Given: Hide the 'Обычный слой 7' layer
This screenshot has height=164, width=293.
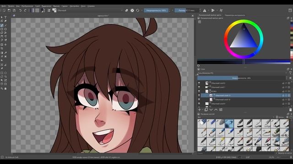Looking at the screenshot, I should (x=199, y=87).
